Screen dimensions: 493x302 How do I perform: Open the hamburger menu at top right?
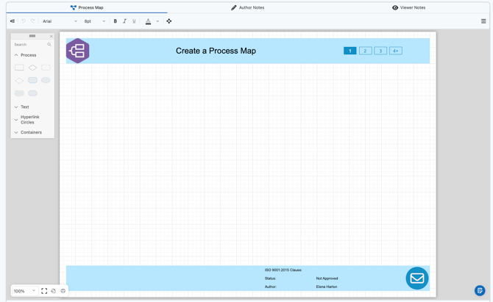[x=483, y=21]
